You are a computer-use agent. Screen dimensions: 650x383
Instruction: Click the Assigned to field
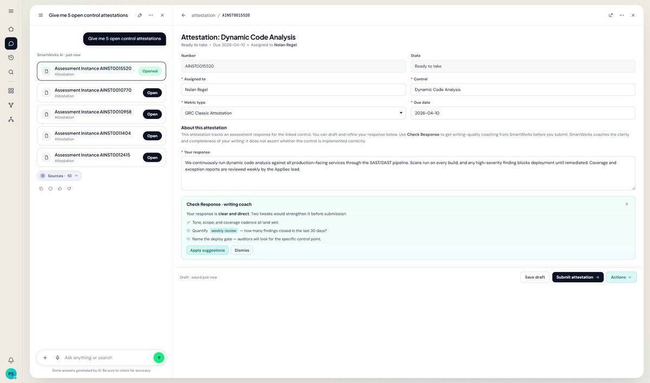click(x=293, y=89)
